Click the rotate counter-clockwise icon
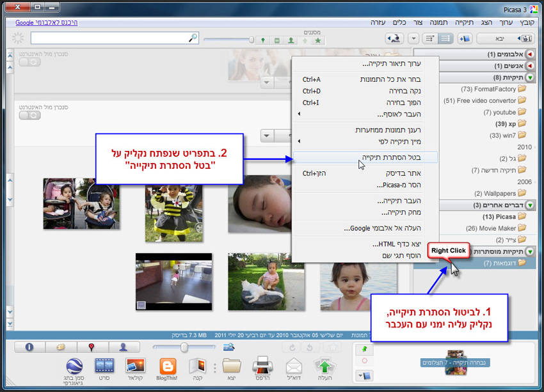544x392 pixels. coord(310,347)
